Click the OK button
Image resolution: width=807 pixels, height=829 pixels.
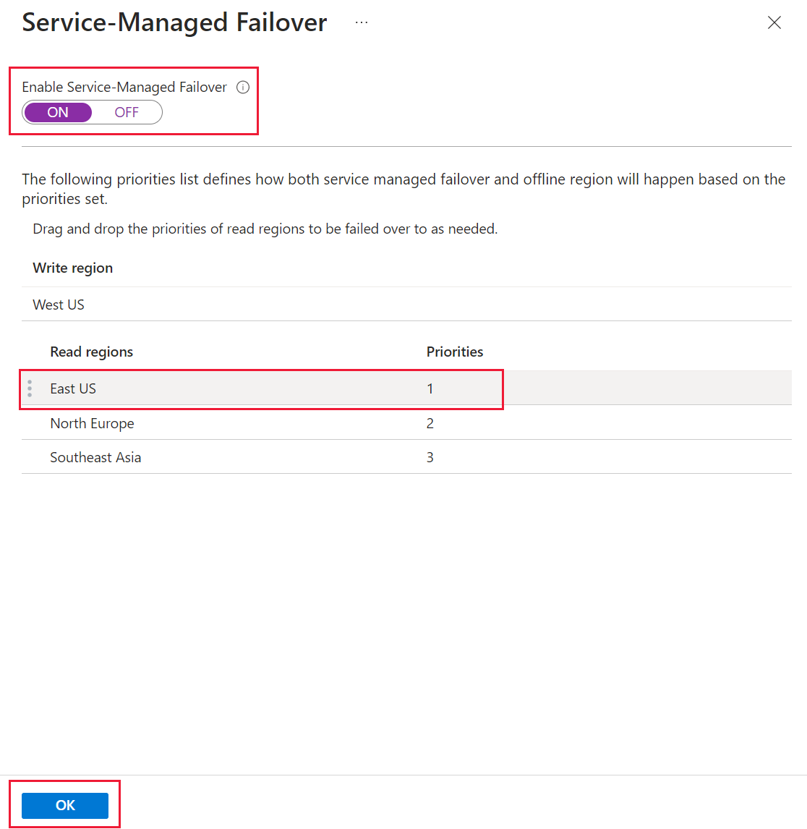coord(64,804)
